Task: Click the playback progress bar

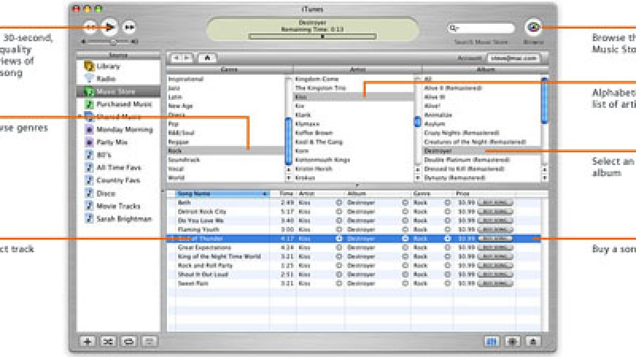Action: [x=313, y=36]
